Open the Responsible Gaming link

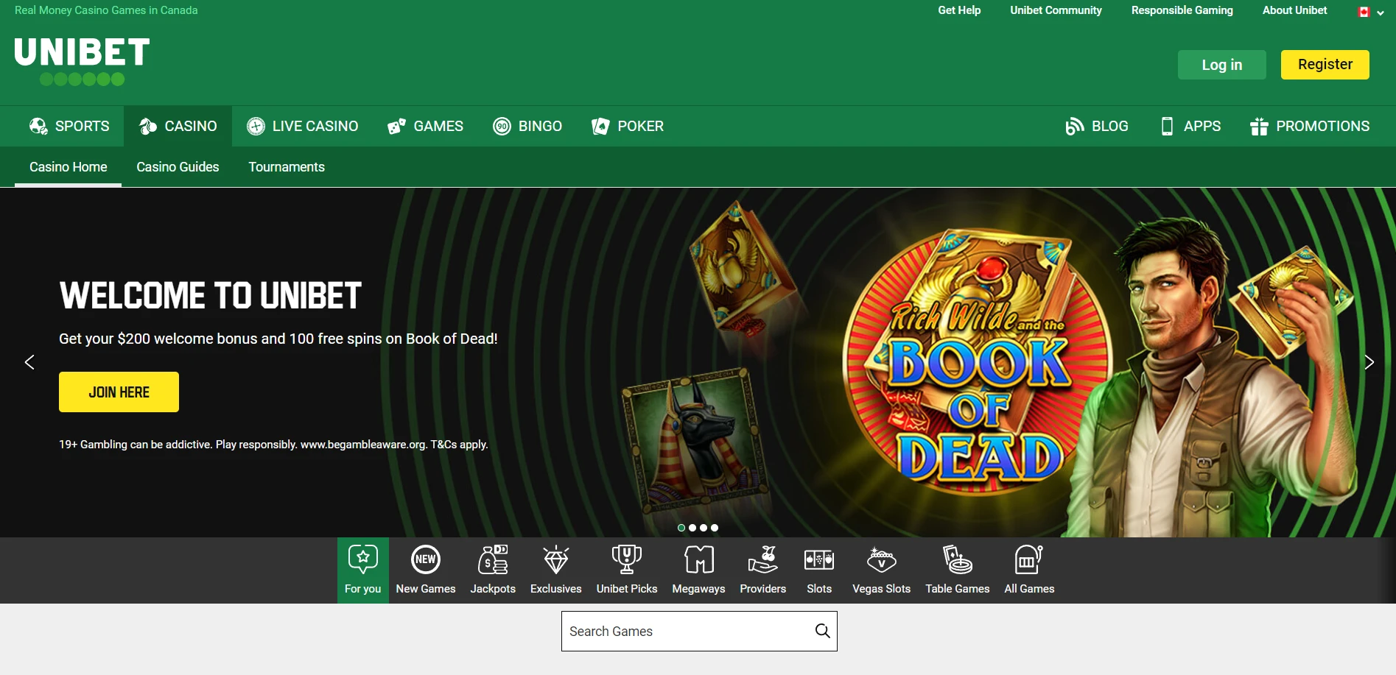[1182, 10]
